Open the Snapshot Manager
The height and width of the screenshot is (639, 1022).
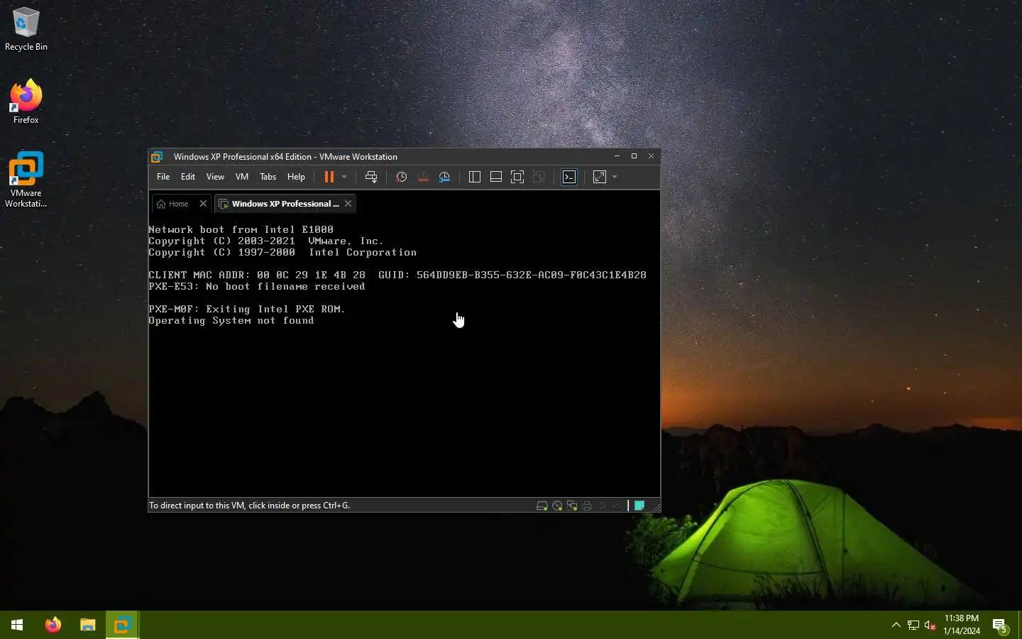point(445,177)
